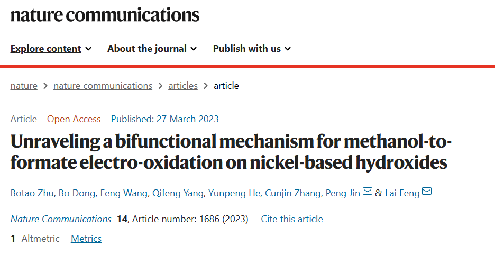Open the Metrics link
The height and width of the screenshot is (263, 495).
[86, 239]
